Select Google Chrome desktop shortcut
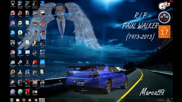 pos(13,54)
